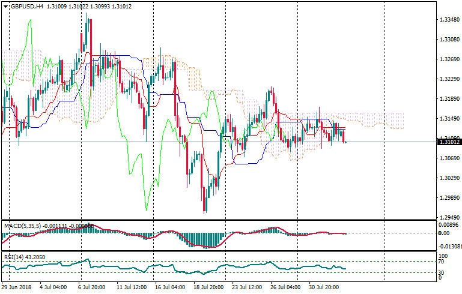The width and height of the screenshot is (462, 294).
Task: Click the 1.29490 price axis label
Action: [449, 217]
